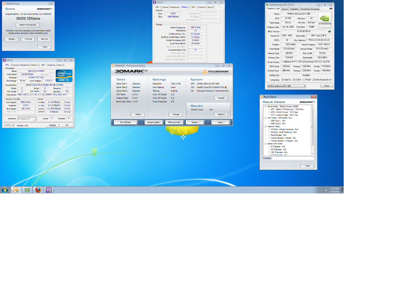This screenshot has height=307, width=409.
Task: Open SPD tab in CPU-Z memory window
Action: [193, 7]
